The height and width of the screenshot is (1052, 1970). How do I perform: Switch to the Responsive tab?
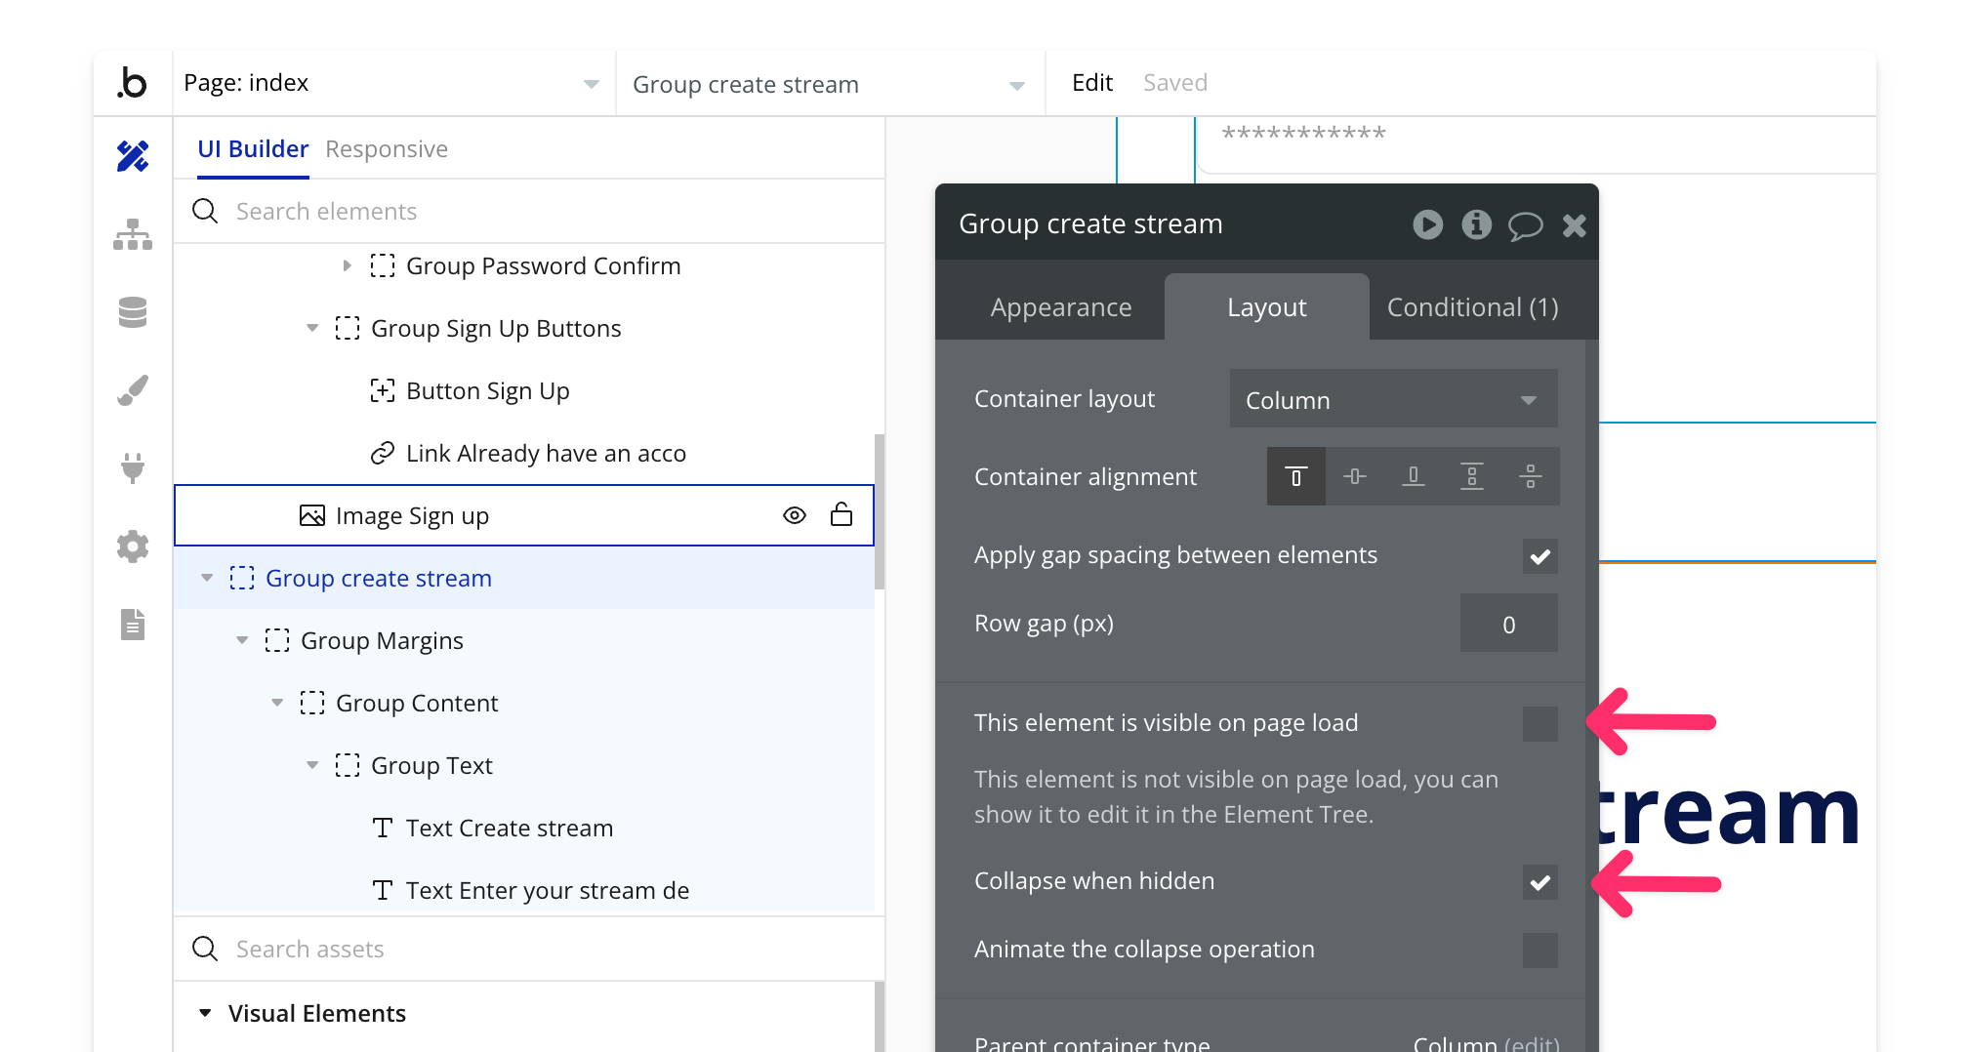(x=387, y=149)
